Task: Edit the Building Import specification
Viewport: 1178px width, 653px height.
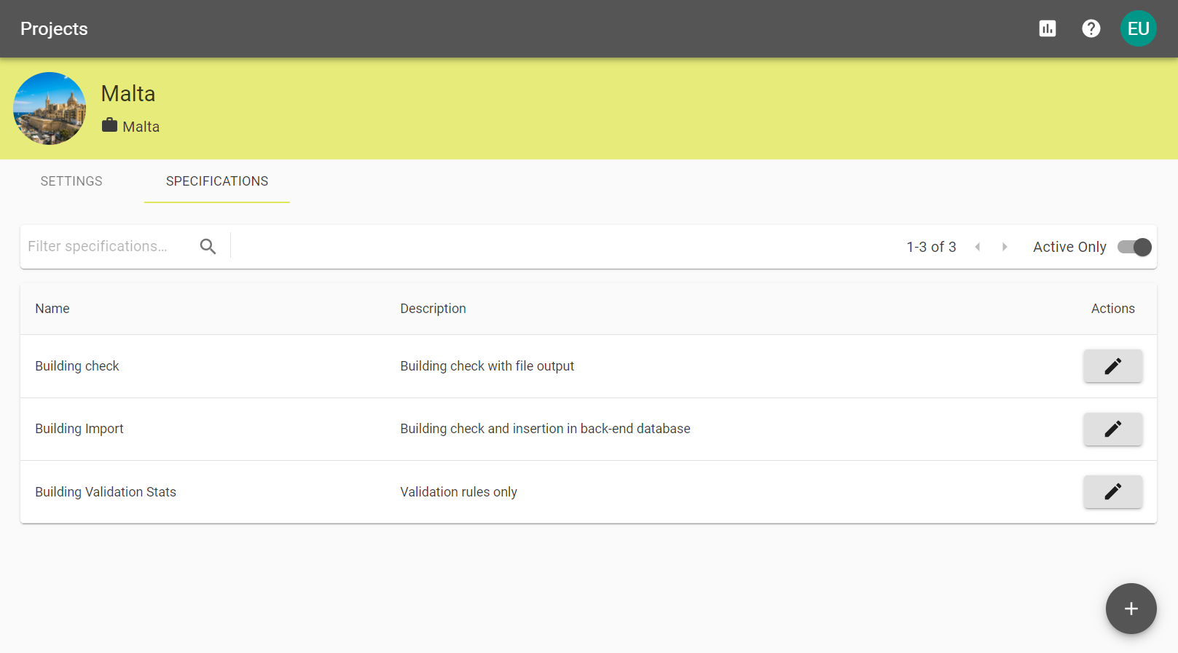Action: (x=1112, y=429)
